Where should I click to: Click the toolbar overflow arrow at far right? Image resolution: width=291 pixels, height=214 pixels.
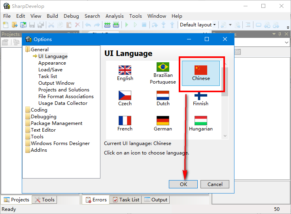click(x=288, y=27)
